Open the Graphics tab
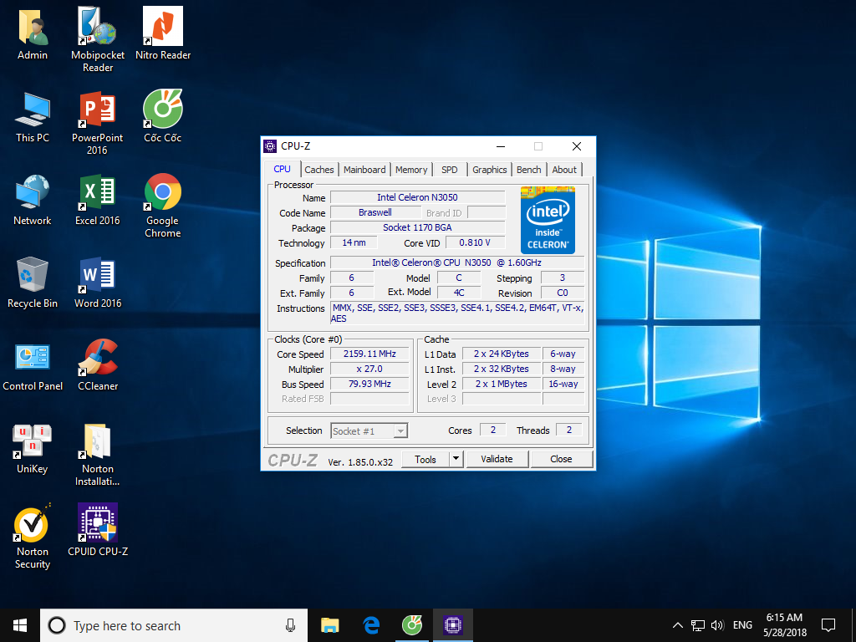 [490, 170]
